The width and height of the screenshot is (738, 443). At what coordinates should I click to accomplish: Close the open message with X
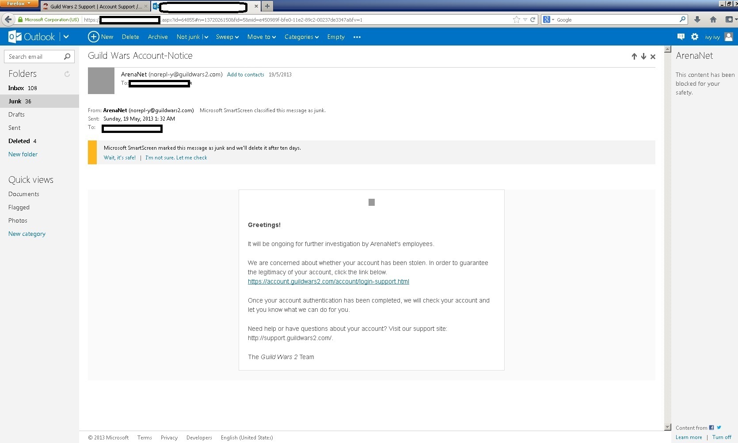[653, 57]
